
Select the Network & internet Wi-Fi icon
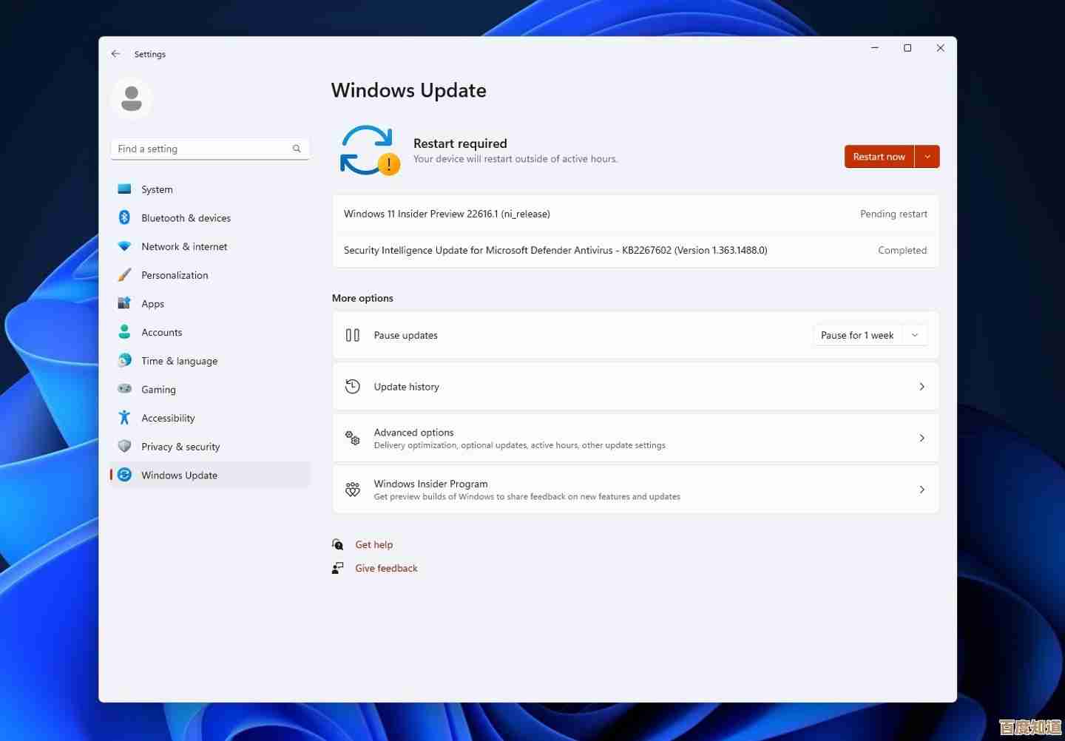click(x=124, y=246)
